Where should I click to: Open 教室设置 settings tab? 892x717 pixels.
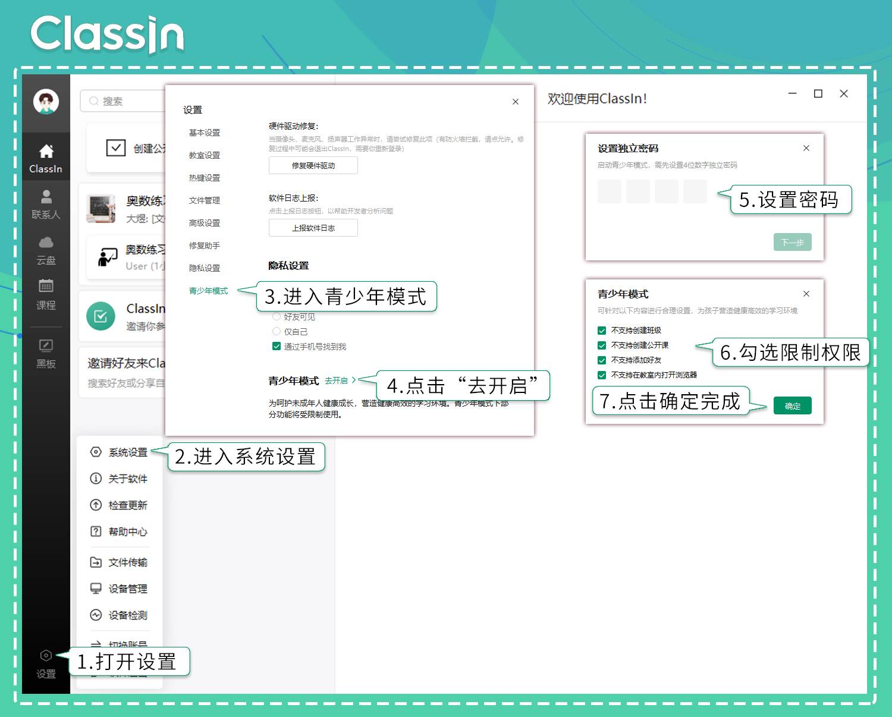point(205,155)
